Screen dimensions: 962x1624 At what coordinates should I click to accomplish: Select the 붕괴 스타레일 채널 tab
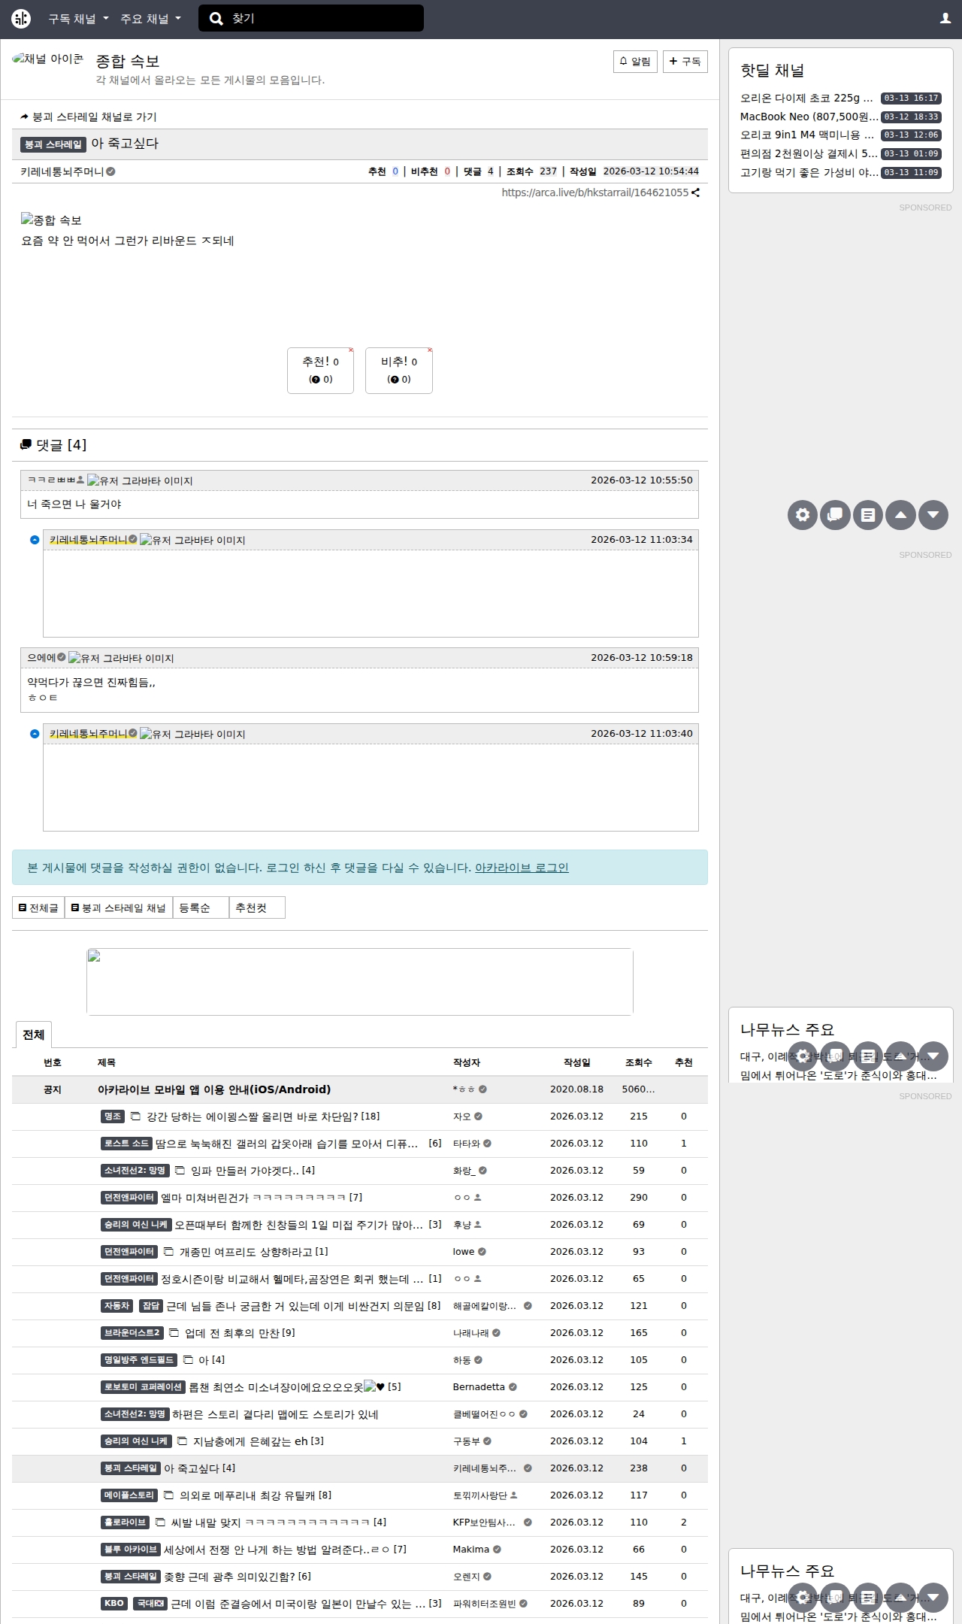[119, 907]
